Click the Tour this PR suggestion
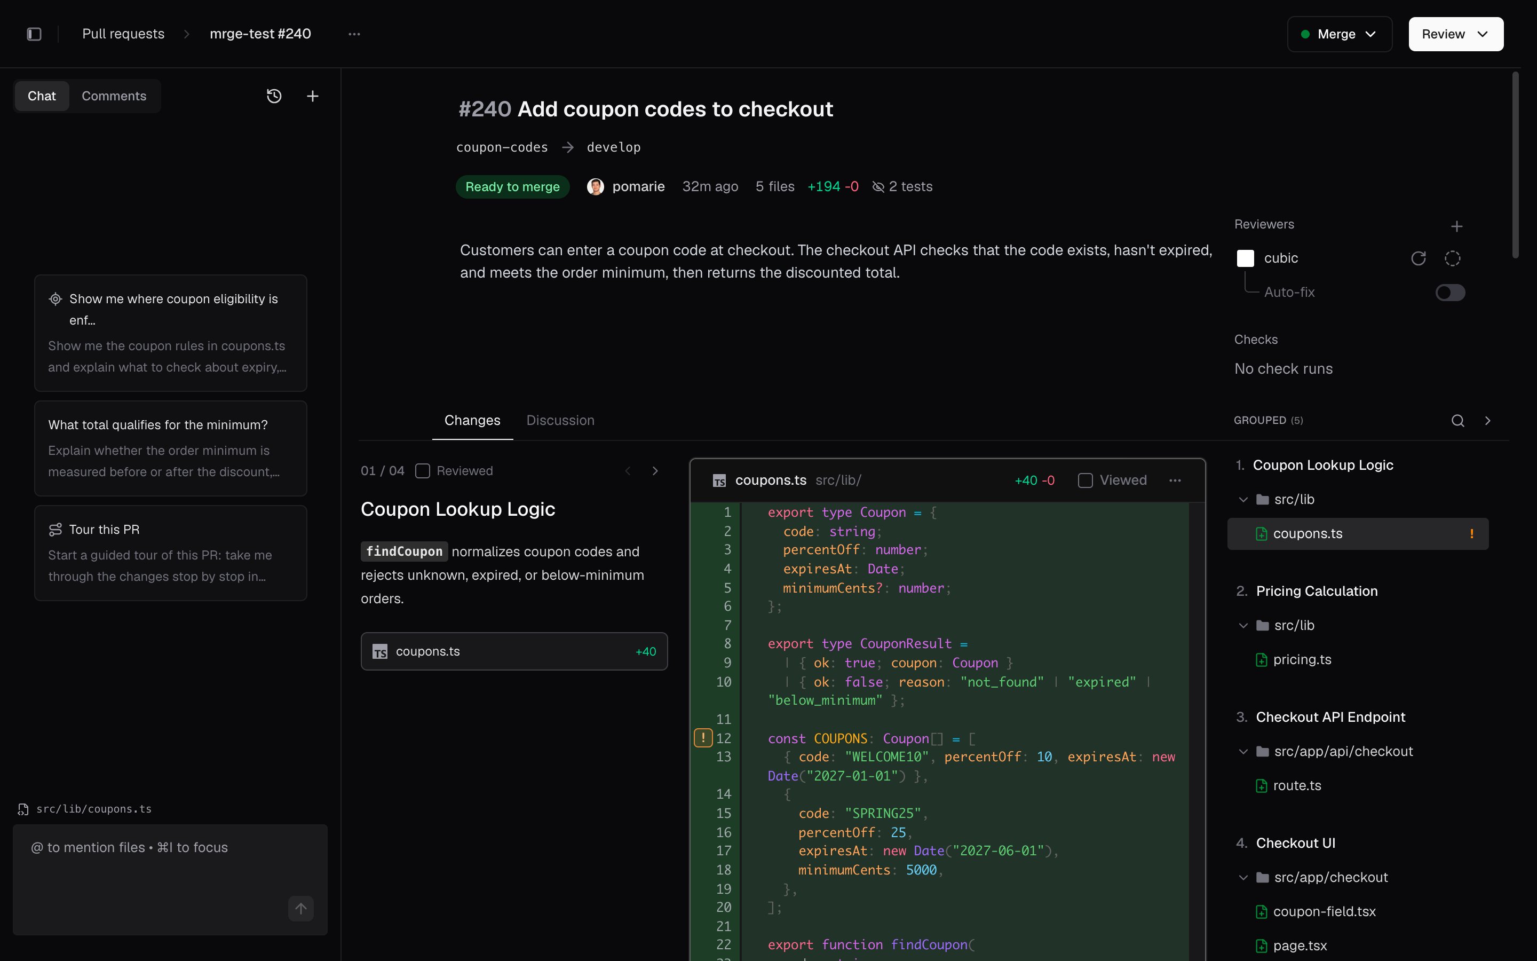This screenshot has width=1537, height=961. click(171, 553)
